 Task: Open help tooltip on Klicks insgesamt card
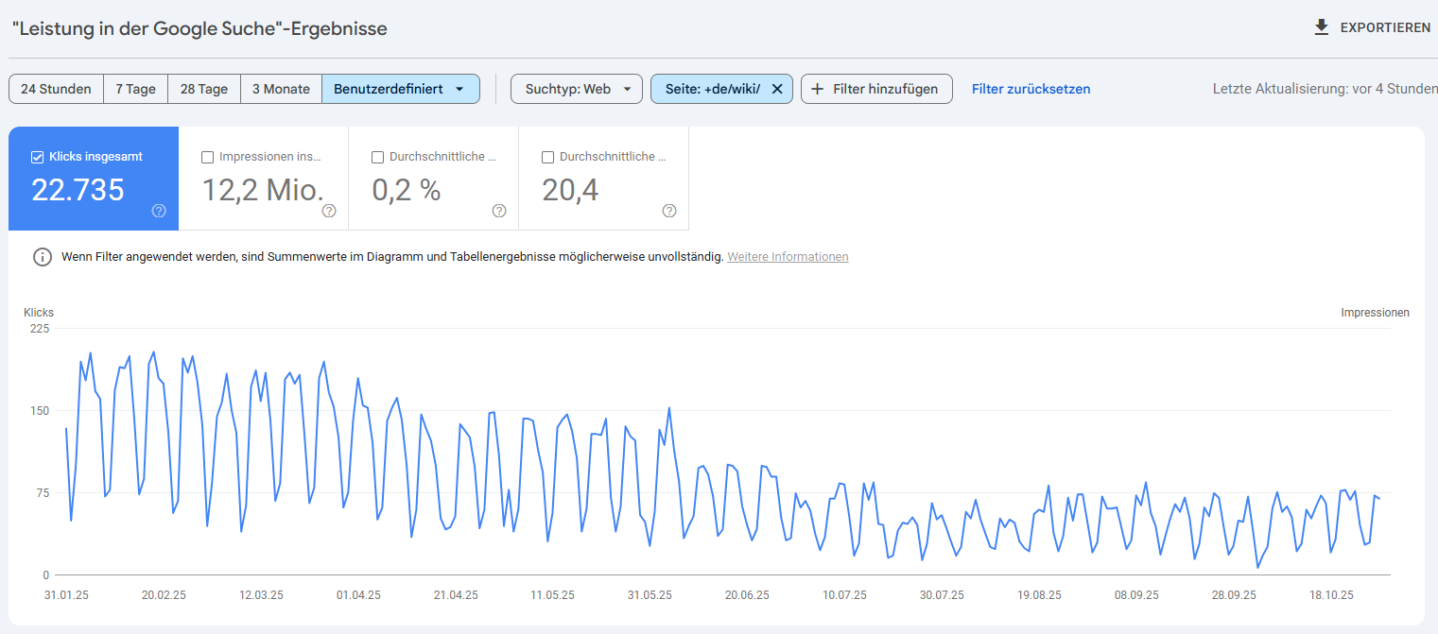click(159, 212)
